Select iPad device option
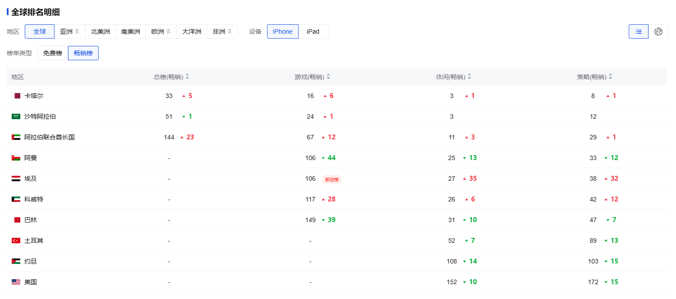The height and width of the screenshot is (299, 676). (x=313, y=31)
